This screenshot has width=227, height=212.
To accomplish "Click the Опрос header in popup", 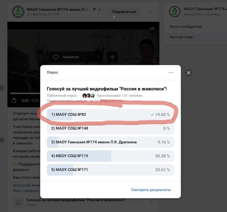I will point(52,72).
